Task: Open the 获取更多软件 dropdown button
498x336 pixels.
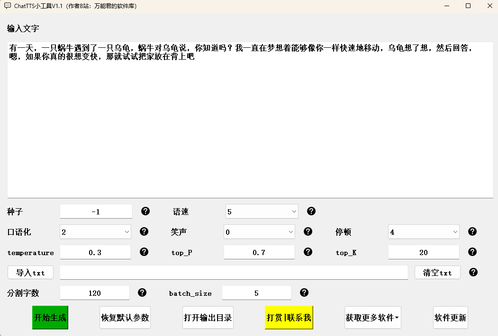Action: coord(372,318)
